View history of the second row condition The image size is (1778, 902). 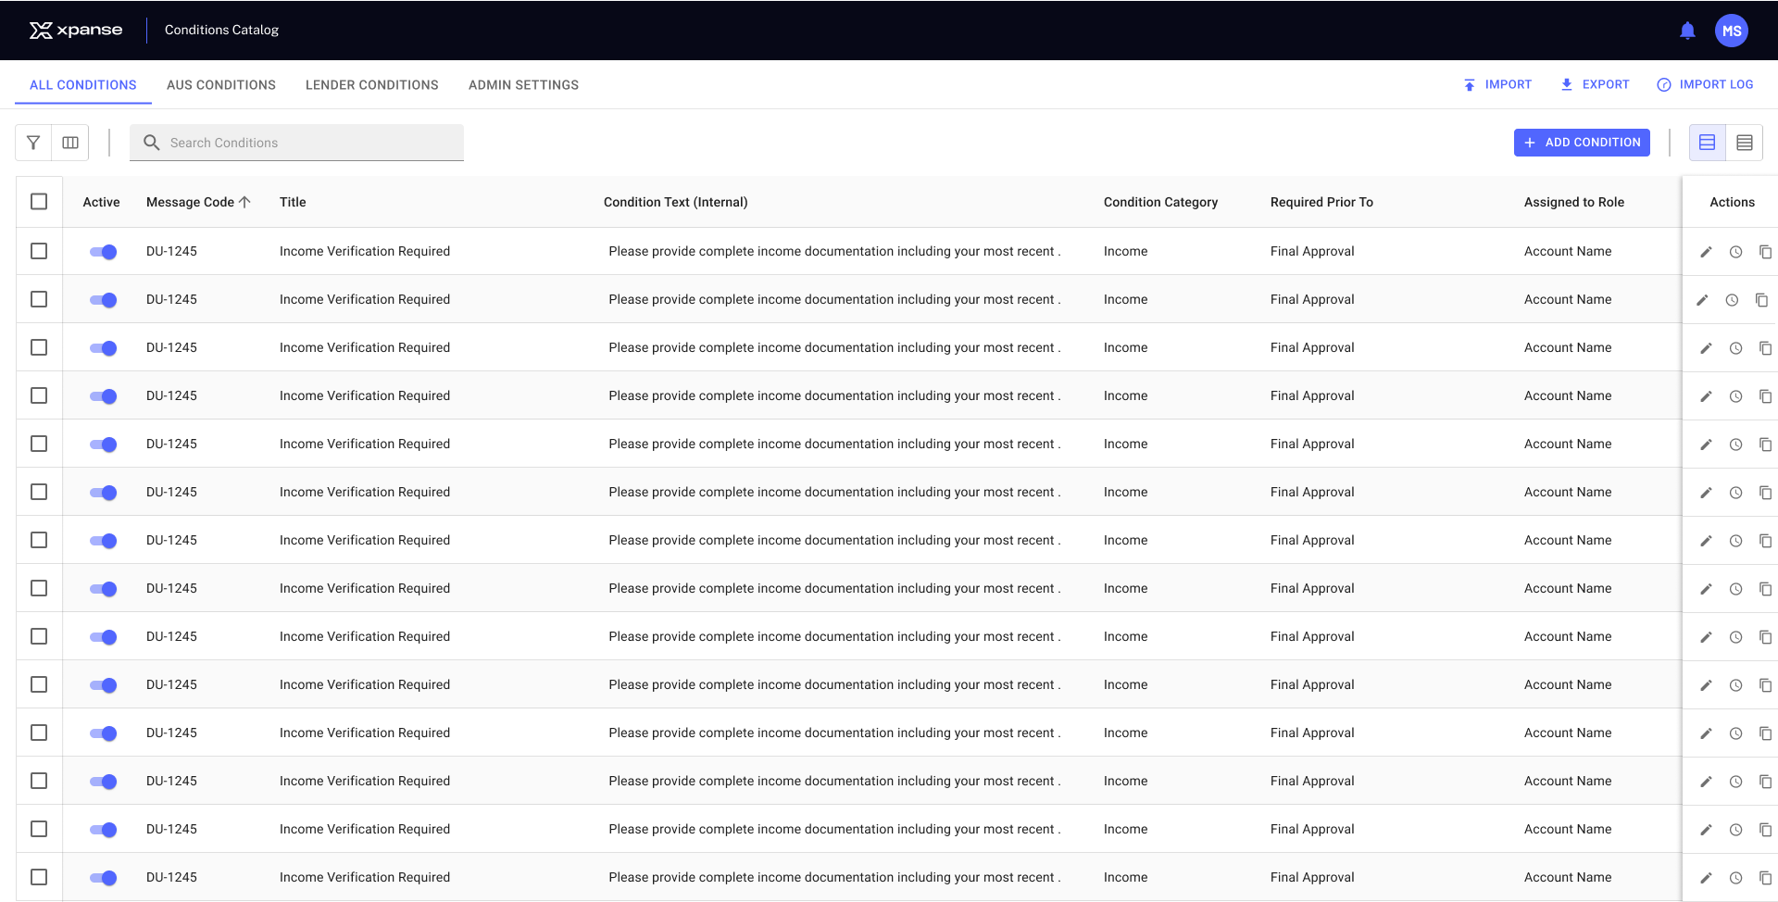click(1732, 300)
